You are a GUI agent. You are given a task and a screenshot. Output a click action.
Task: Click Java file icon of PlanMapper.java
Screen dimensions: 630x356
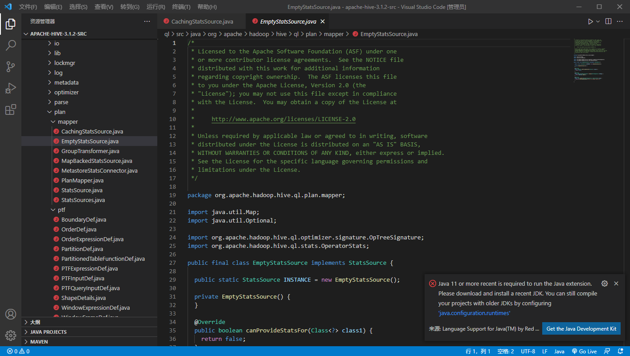56,180
